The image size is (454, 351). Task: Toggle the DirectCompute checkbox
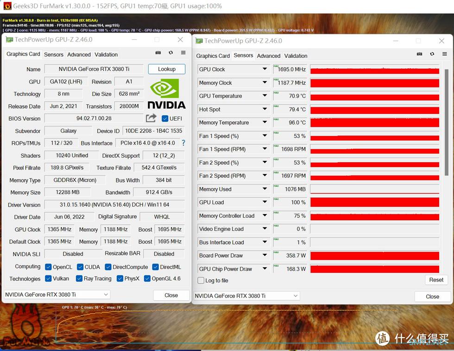(x=108, y=267)
